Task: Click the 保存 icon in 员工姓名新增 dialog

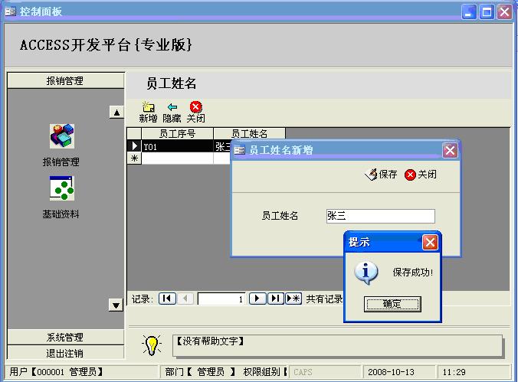Action: click(x=372, y=174)
